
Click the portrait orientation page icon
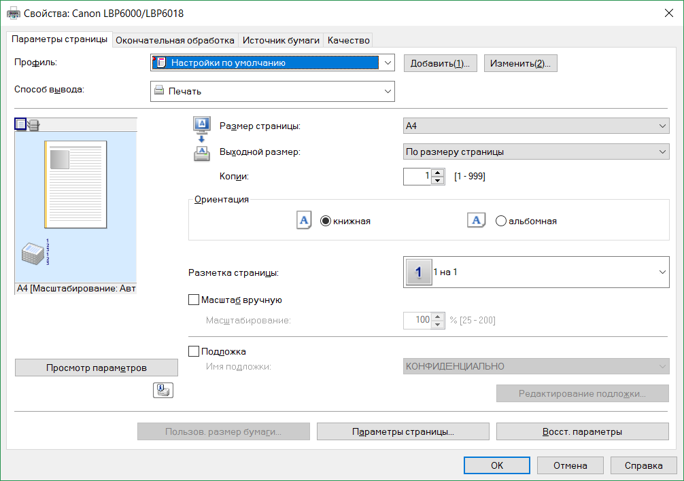click(x=304, y=220)
